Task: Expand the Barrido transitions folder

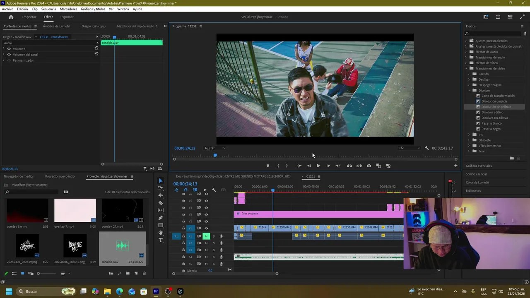Action: point(469,74)
